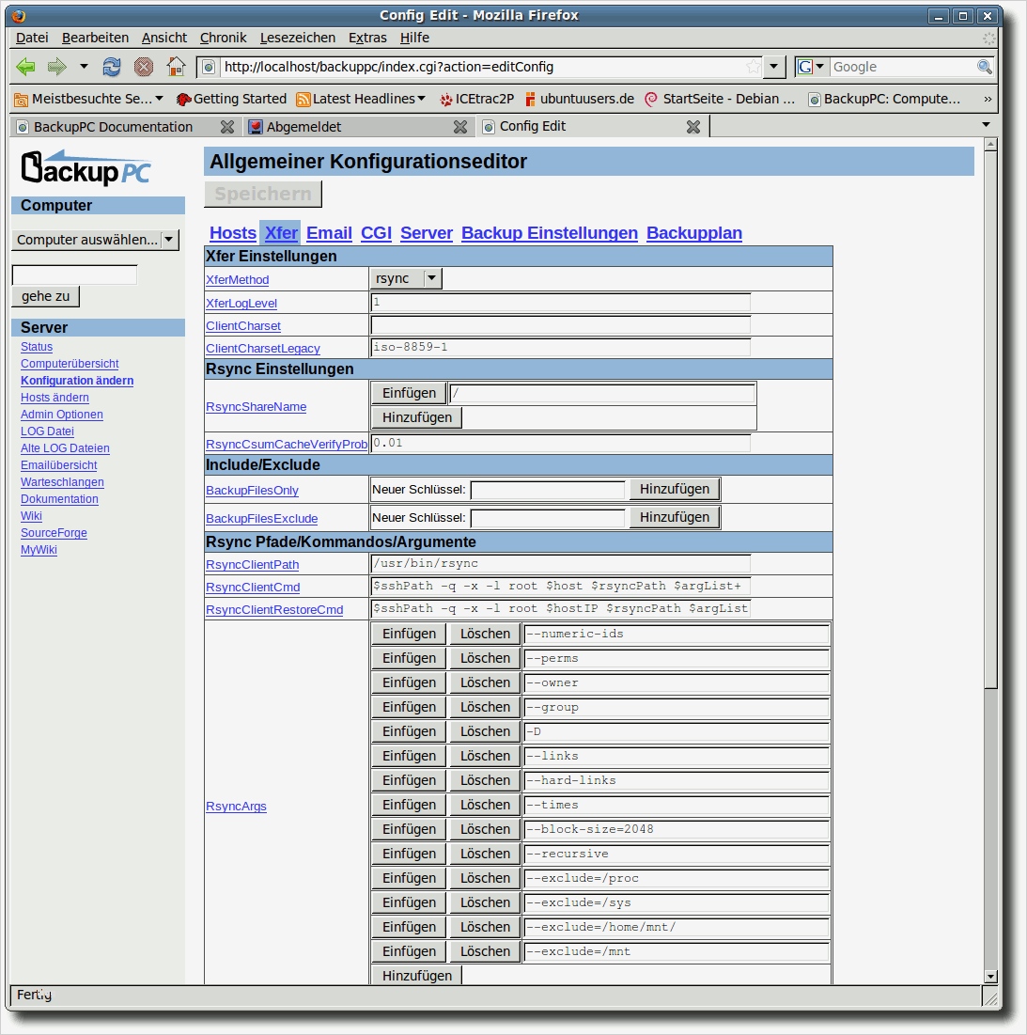
Task: Open the Warteschlangen link
Action: pos(62,482)
